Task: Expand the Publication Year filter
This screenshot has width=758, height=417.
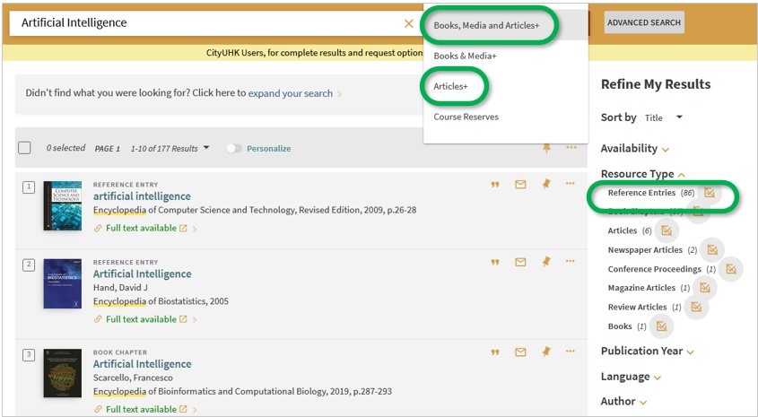Action: 647,352
